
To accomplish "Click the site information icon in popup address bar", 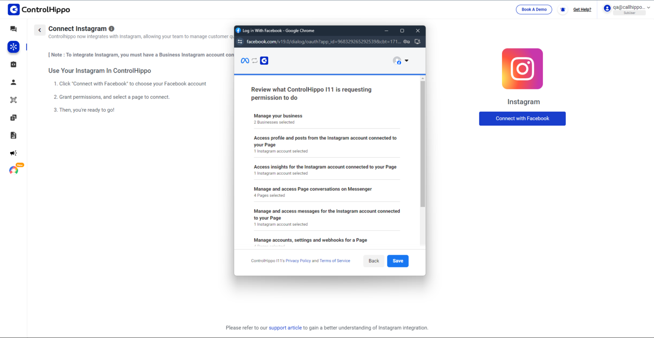I will coord(240,42).
